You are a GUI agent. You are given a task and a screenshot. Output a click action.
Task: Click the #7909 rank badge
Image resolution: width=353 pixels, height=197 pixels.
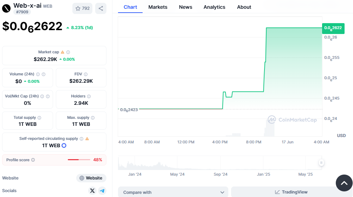point(22,12)
